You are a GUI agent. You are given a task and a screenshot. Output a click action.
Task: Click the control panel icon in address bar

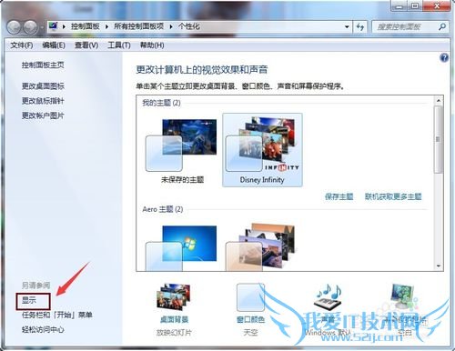(54, 26)
